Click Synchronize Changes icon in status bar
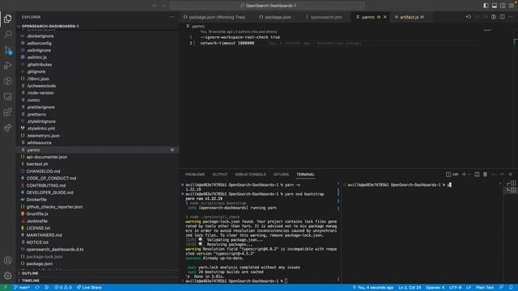 (37, 288)
